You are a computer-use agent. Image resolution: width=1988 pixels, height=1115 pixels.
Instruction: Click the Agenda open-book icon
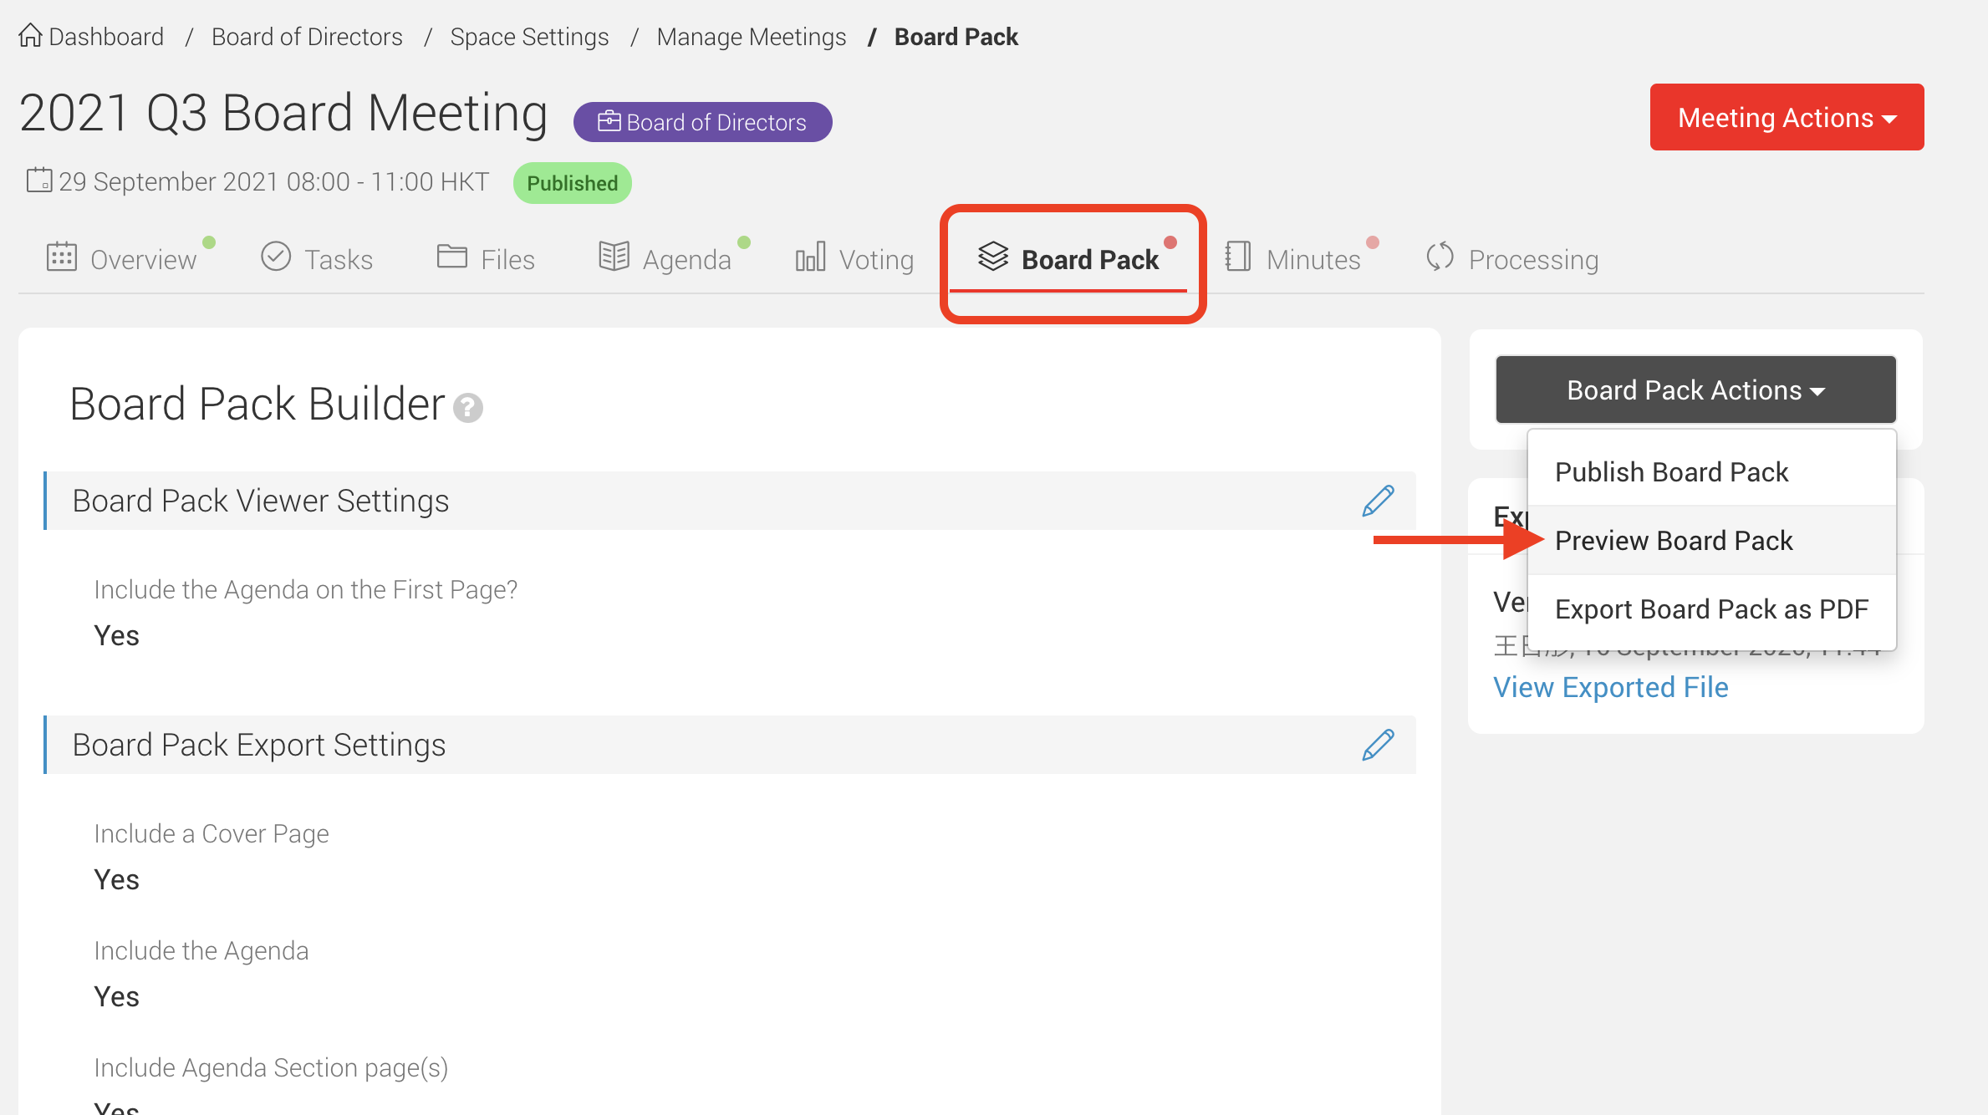tap(614, 257)
